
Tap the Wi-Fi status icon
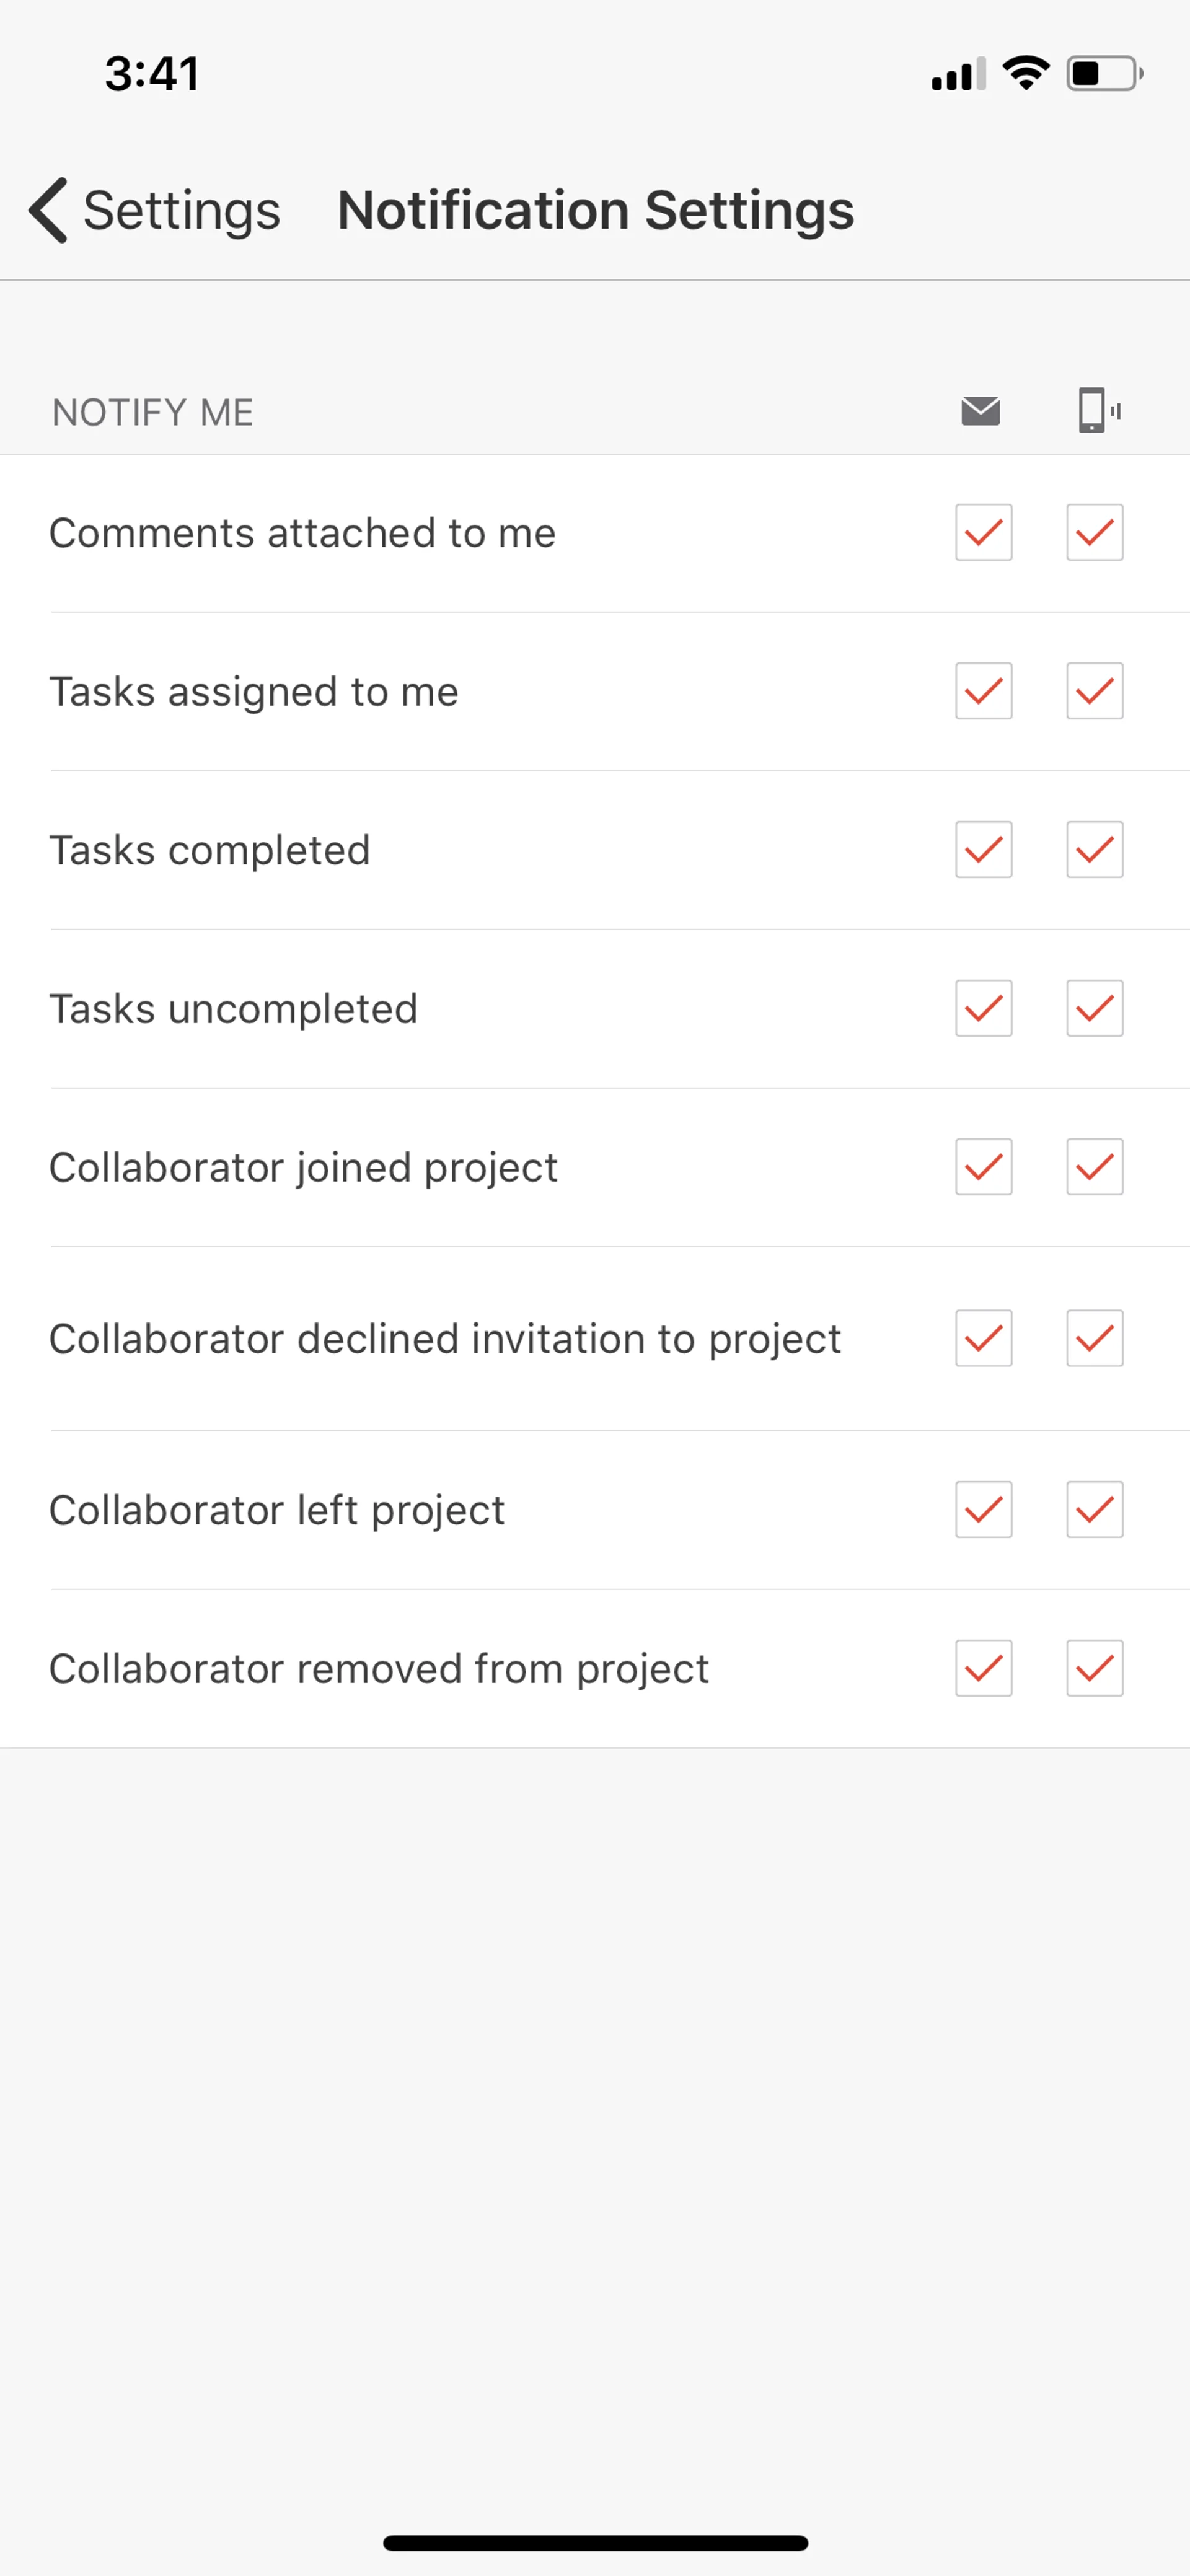(x=1025, y=73)
